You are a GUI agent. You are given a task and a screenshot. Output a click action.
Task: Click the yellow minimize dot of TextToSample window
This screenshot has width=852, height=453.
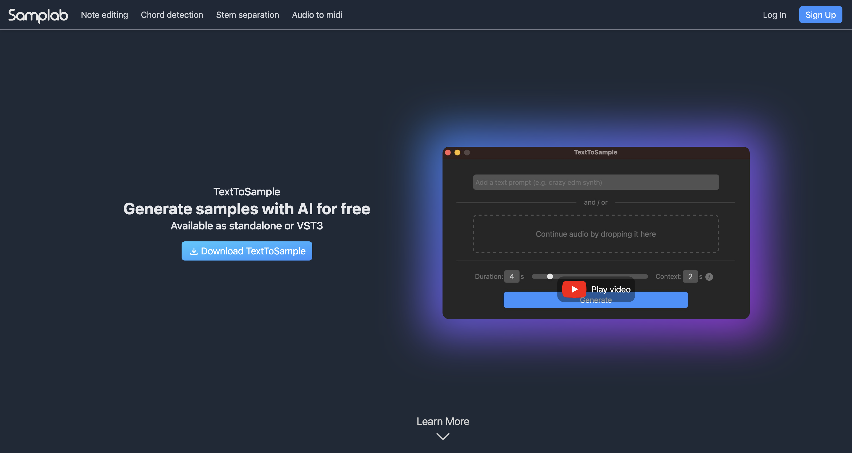point(457,153)
